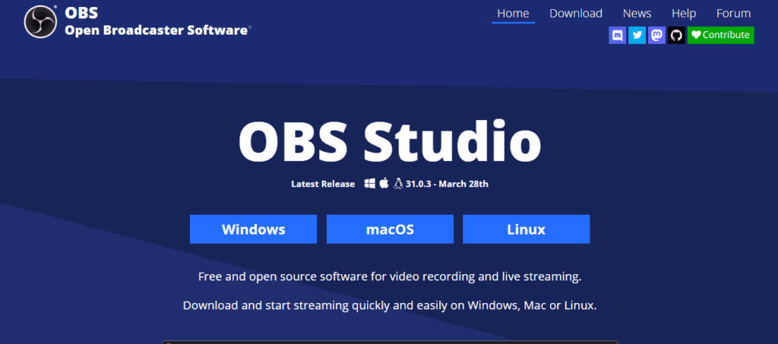Screen dimensions: 778x344
Task: Click the 31.0.3 - March 28th version text
Action: pyautogui.click(x=447, y=184)
